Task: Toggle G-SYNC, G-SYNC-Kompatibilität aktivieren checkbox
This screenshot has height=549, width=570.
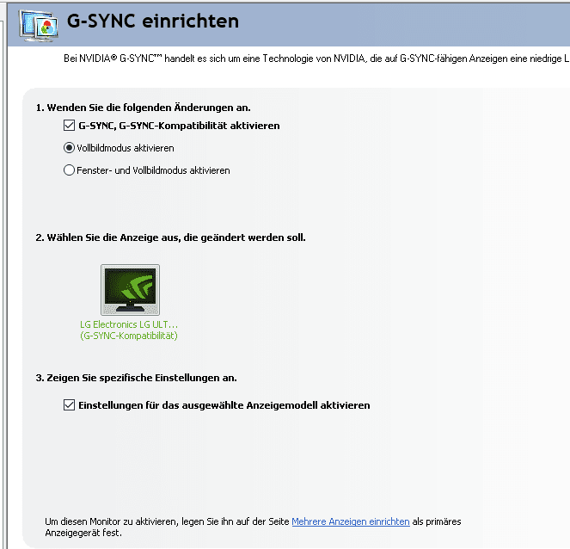Action: 69,126
